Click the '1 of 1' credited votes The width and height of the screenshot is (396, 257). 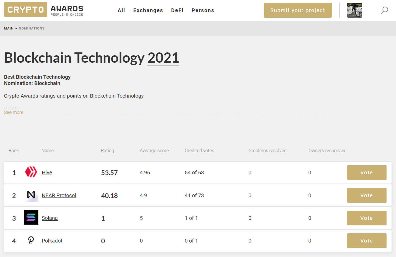(191, 218)
